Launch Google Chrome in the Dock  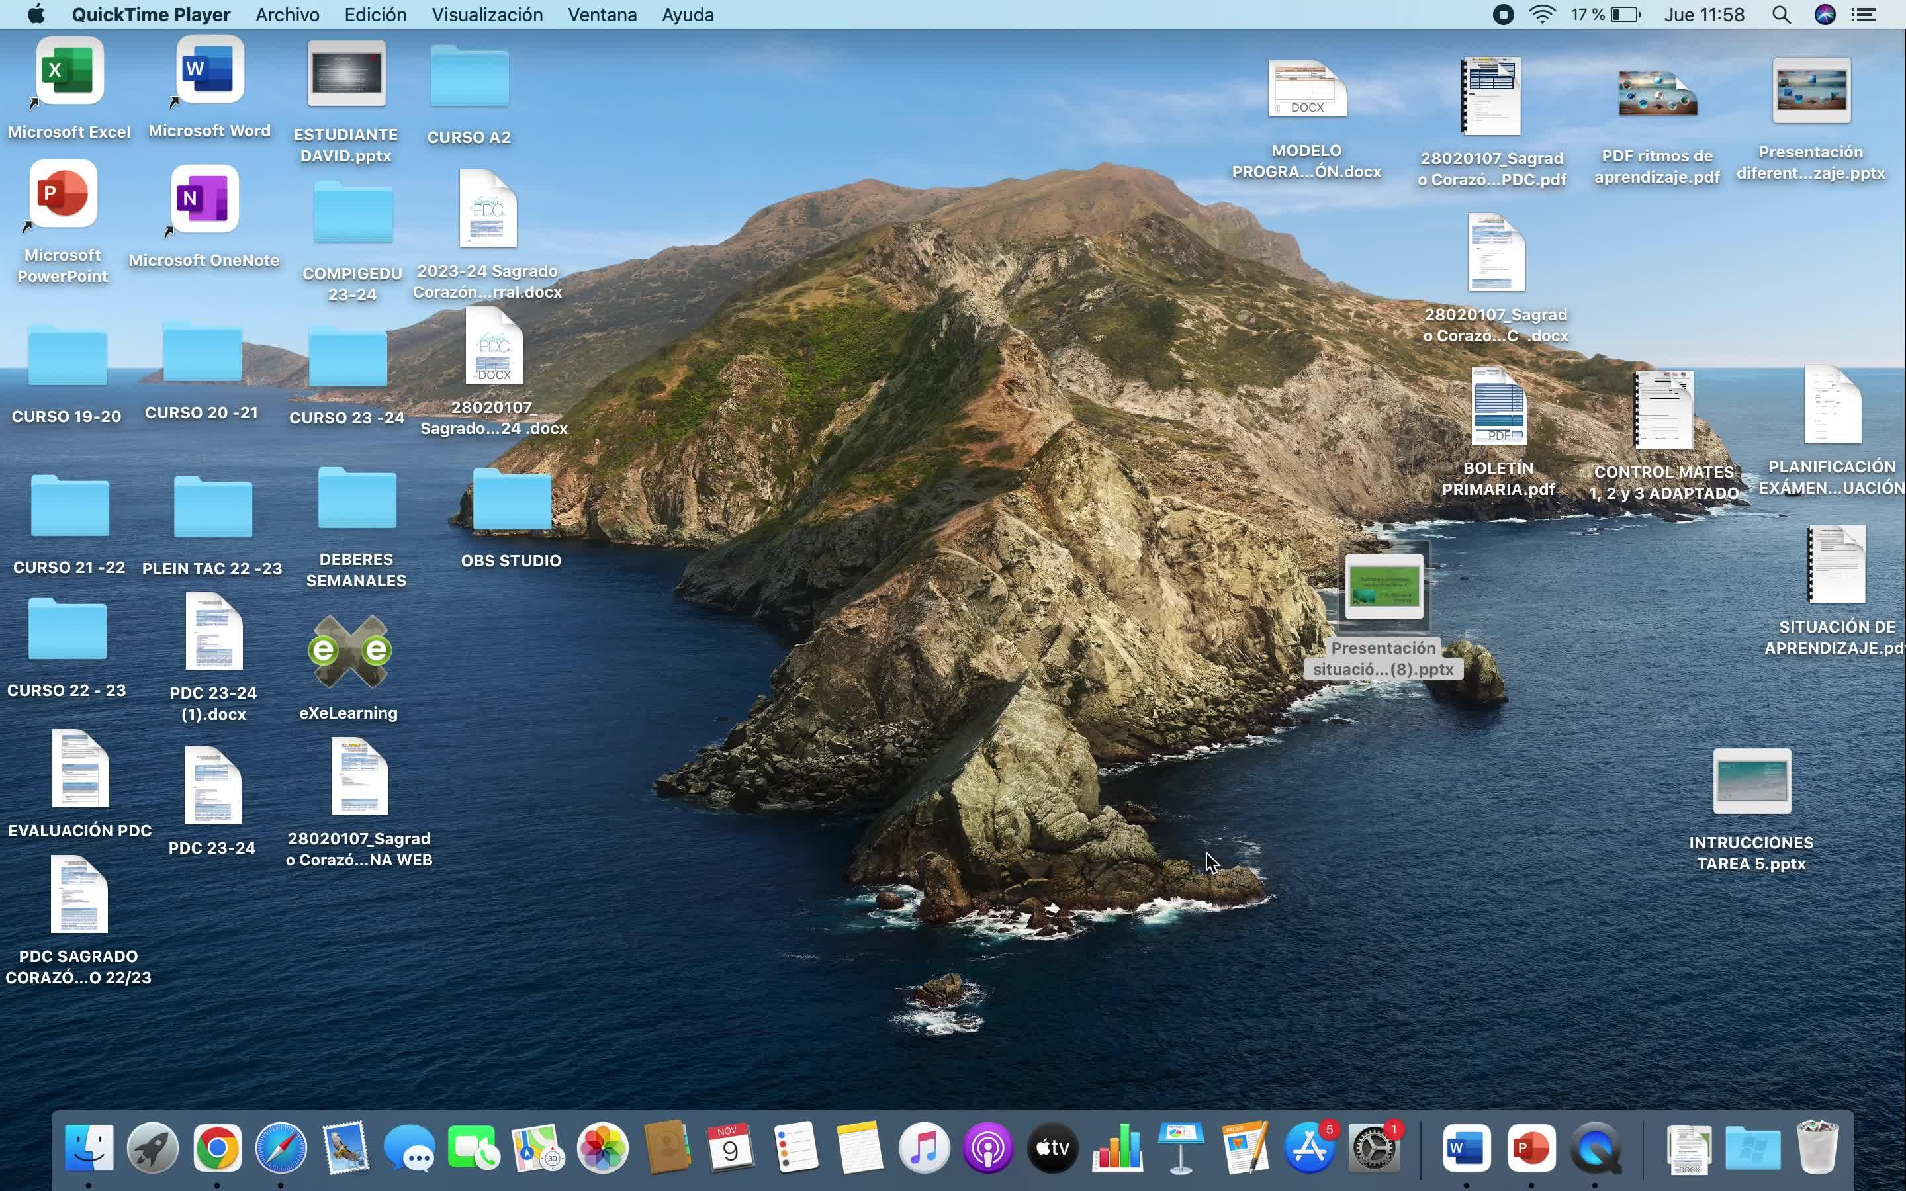click(217, 1148)
